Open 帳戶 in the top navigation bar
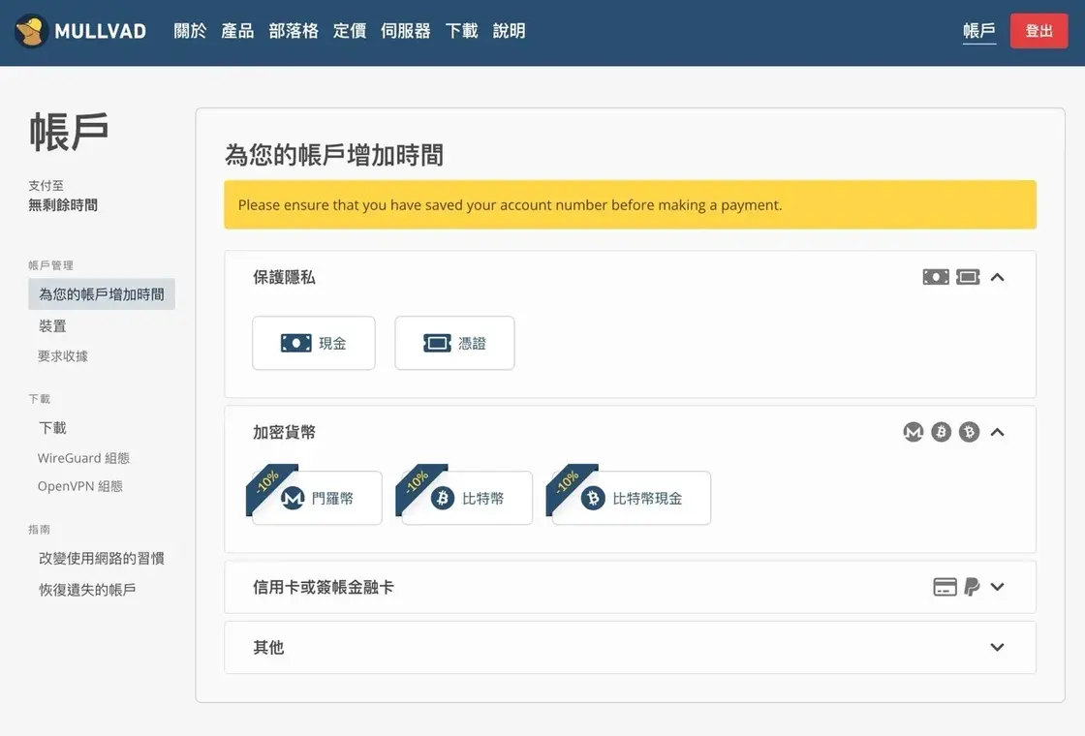 979,31
